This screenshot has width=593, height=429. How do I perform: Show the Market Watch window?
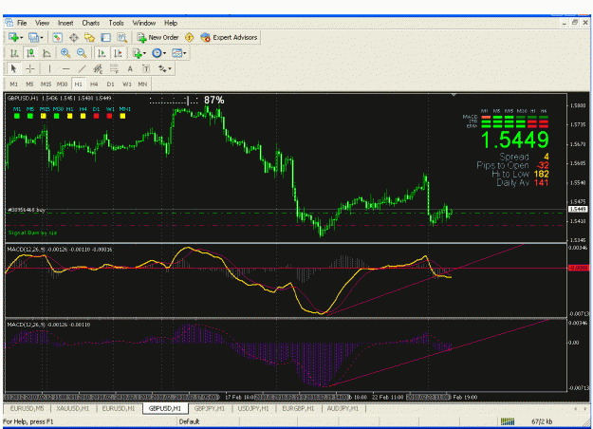[x=57, y=37]
